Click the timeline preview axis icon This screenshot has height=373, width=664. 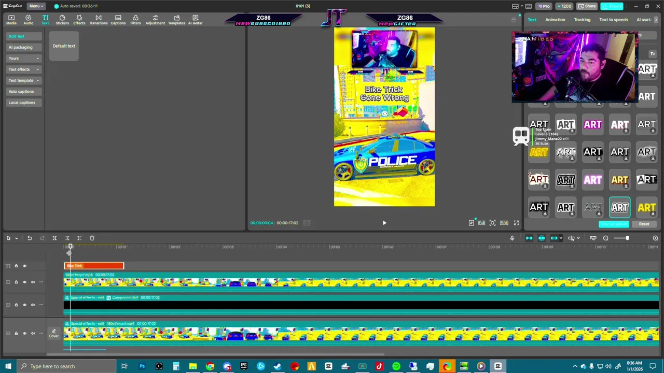click(x=571, y=238)
